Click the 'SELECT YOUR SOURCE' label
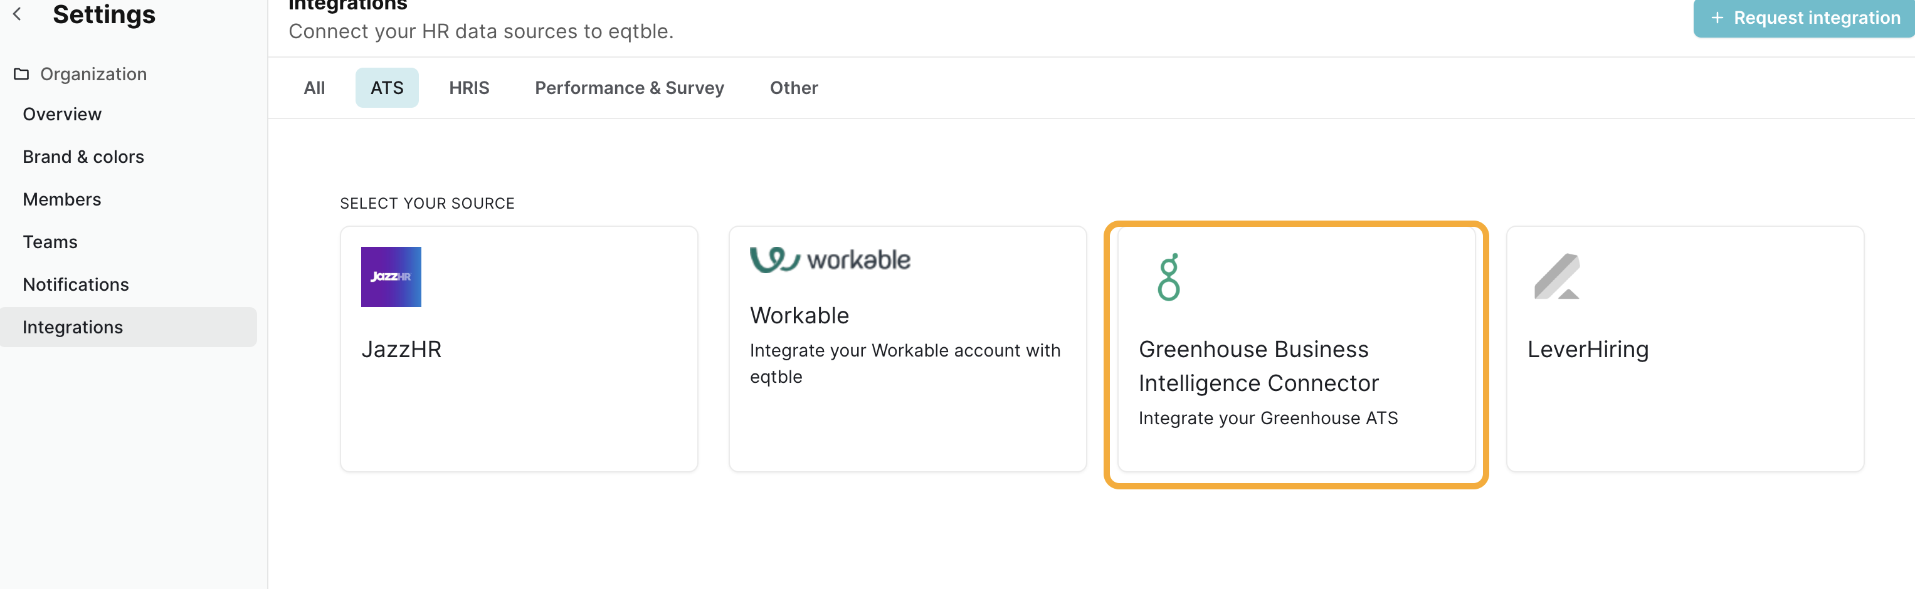This screenshot has width=1915, height=589. [427, 204]
